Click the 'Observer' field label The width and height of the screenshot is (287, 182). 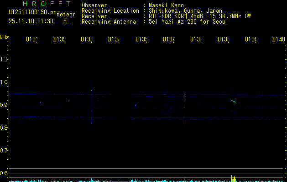pyautogui.click(x=94, y=5)
